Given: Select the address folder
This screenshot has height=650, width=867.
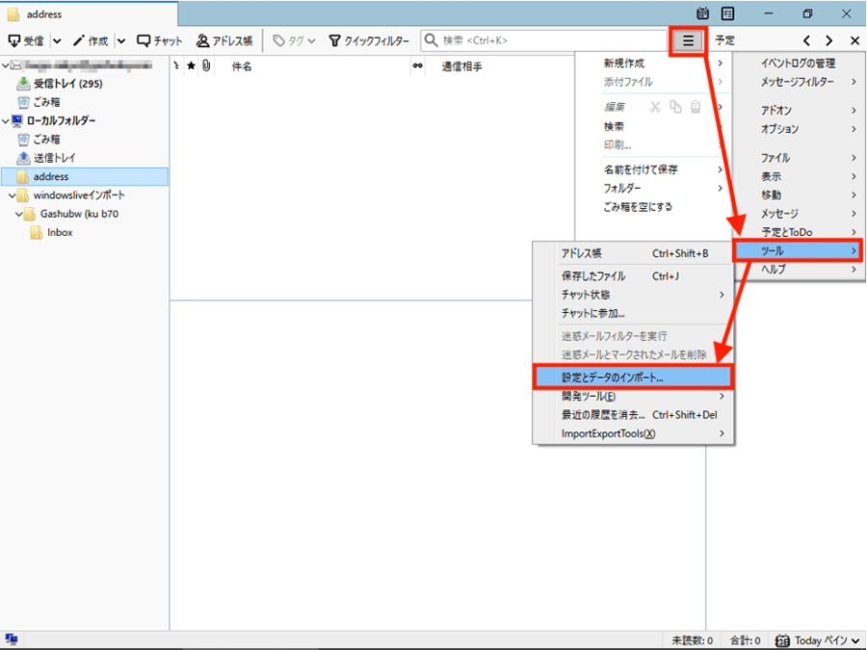Looking at the screenshot, I should pos(85,176).
